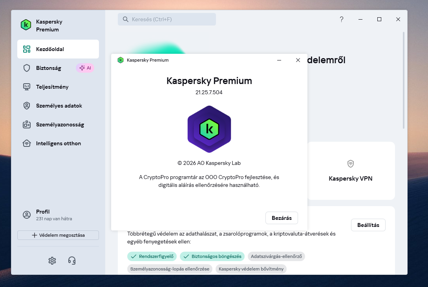Open Intelligens otthon section

pyautogui.click(x=58, y=143)
